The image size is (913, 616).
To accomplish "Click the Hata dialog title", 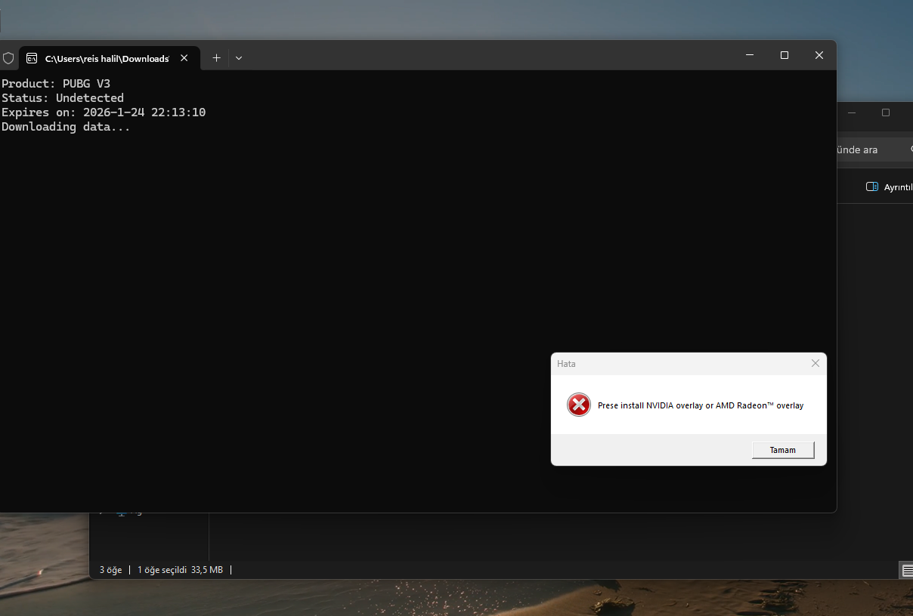I will 566,364.
